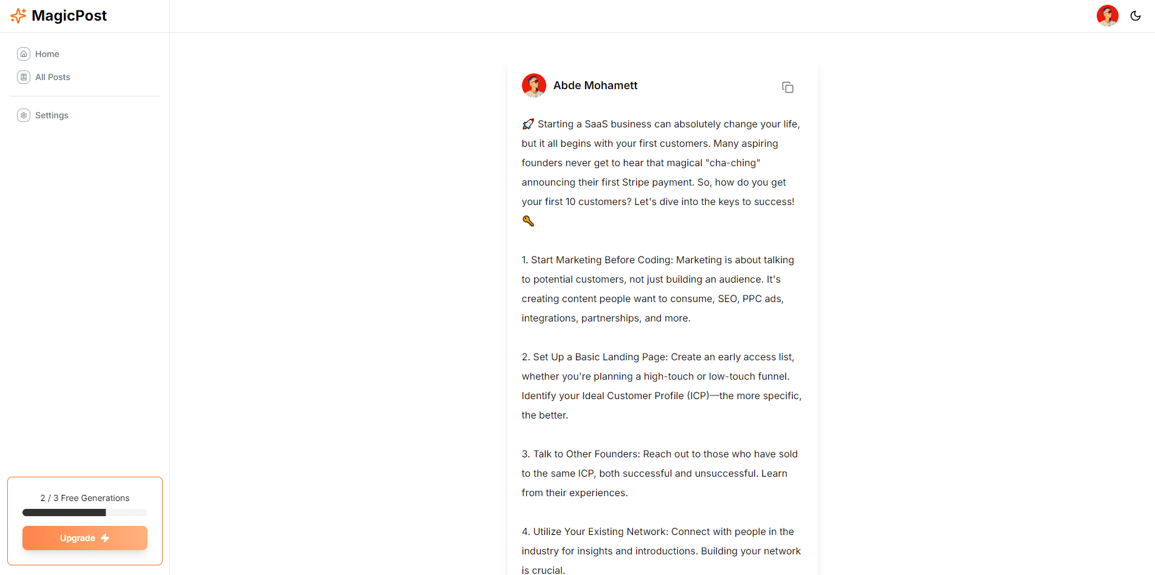Copy the post using the copy icon
Viewport: 1155px width, 575px height.
pyautogui.click(x=787, y=87)
